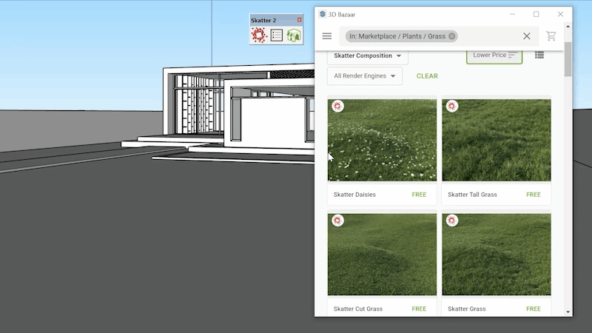The width and height of the screenshot is (592, 333).
Task: Maximize the 3D Bazaar window
Action: tap(536, 14)
